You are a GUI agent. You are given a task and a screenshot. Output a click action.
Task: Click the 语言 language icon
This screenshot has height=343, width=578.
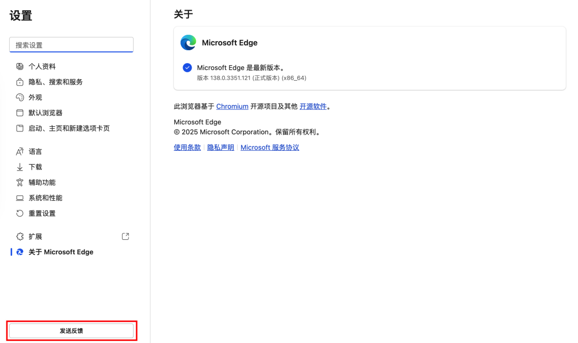pyautogui.click(x=20, y=151)
